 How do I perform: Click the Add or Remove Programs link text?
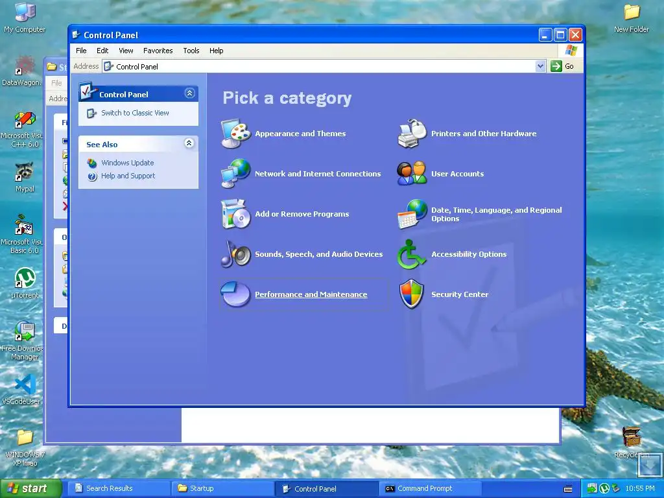[302, 214]
